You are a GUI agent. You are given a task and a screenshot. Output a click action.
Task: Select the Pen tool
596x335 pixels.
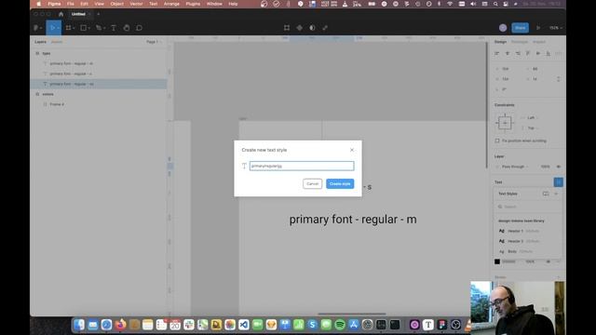point(99,28)
